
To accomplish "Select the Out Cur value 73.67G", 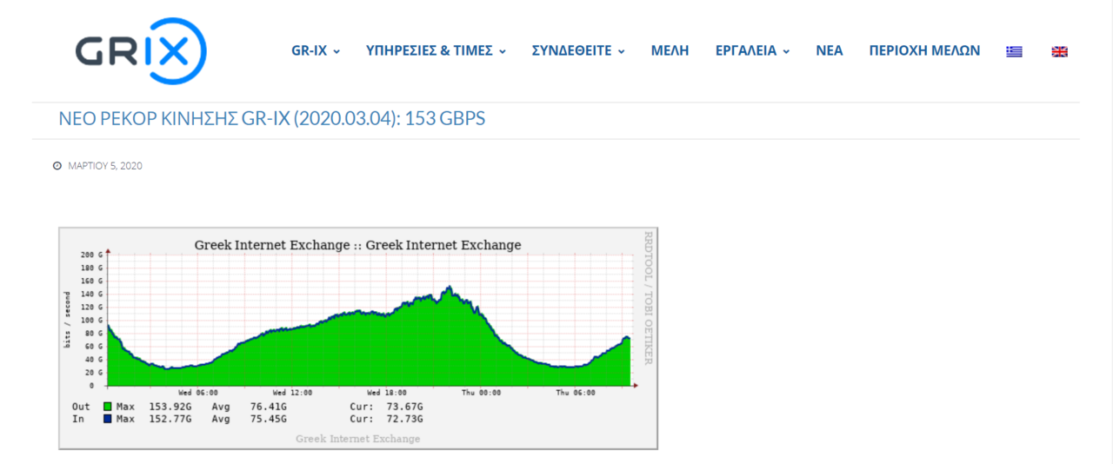I will (406, 407).
